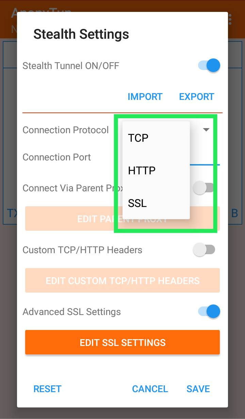Tap the Connection Protocol label
This screenshot has height=419, width=245.
[x=66, y=130]
